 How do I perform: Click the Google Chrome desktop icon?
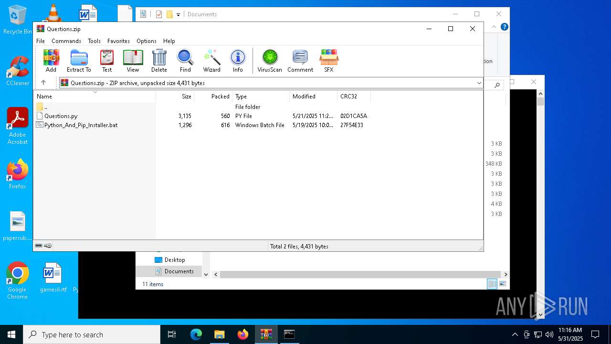pos(17,281)
